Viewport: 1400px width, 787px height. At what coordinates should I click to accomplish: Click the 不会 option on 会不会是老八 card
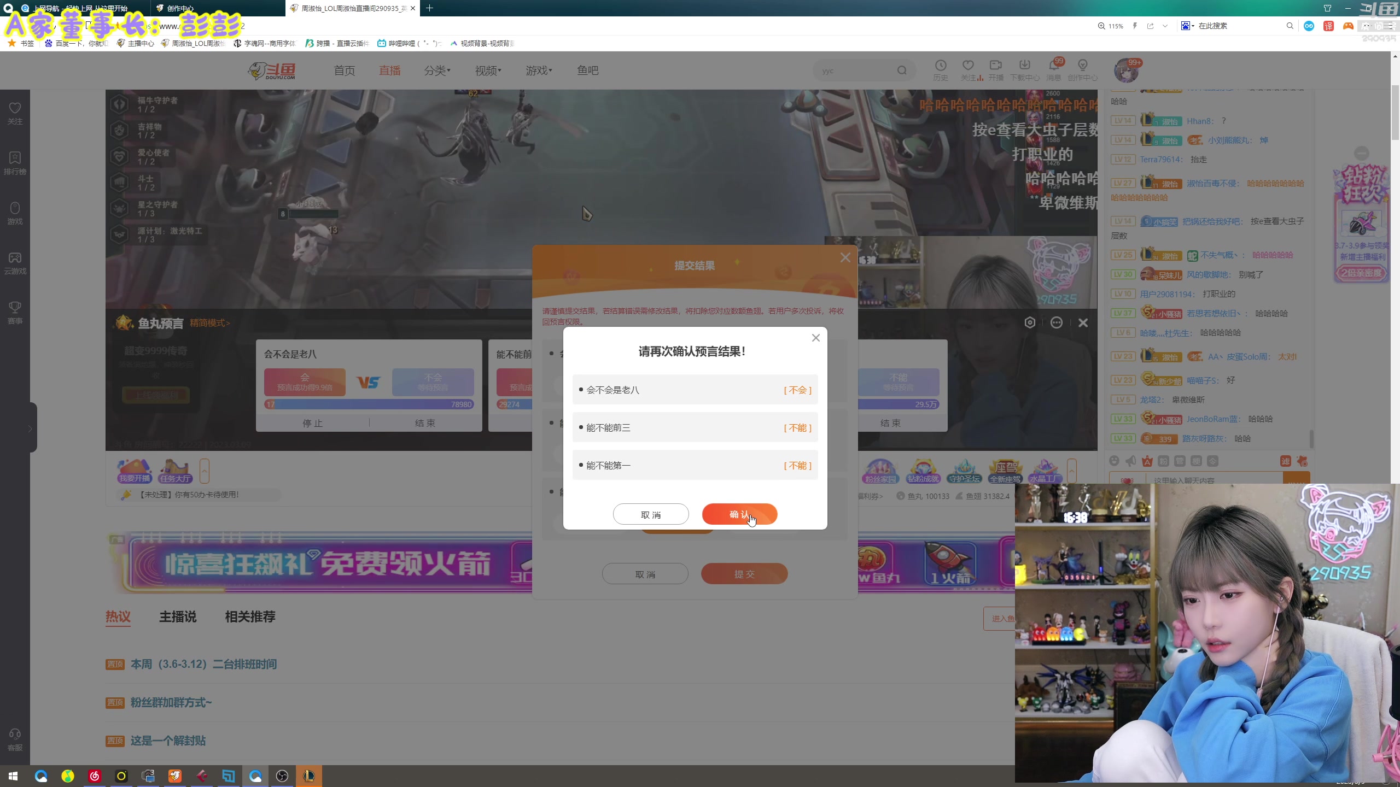point(433,381)
